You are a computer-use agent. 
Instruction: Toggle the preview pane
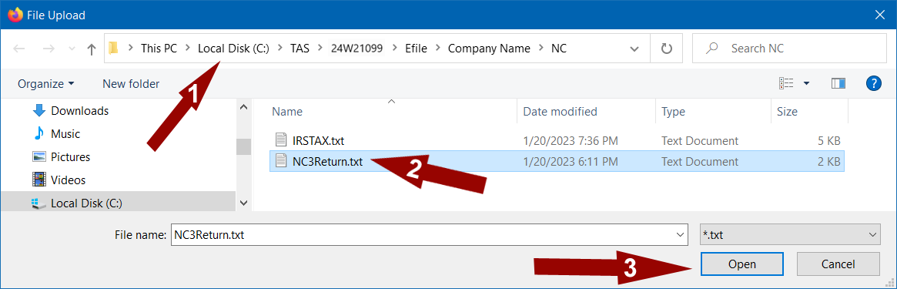click(838, 83)
